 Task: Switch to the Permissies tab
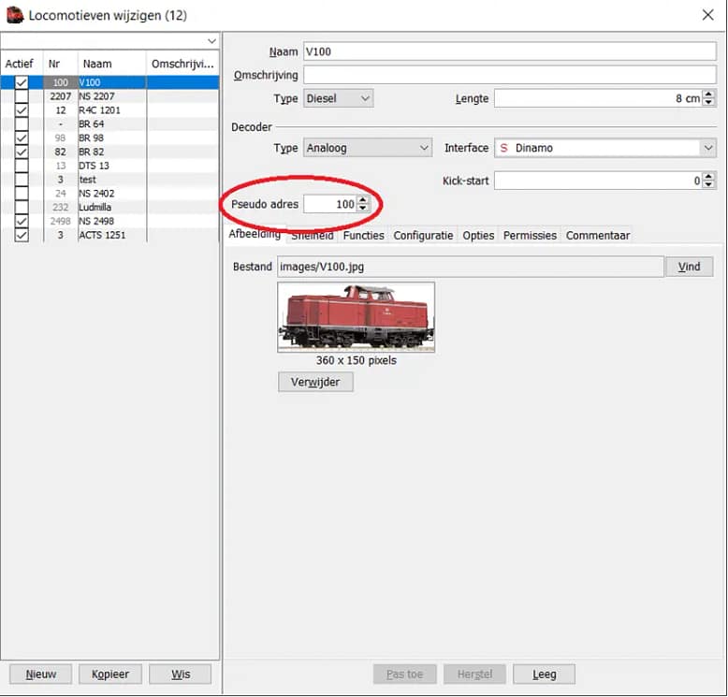coord(530,236)
